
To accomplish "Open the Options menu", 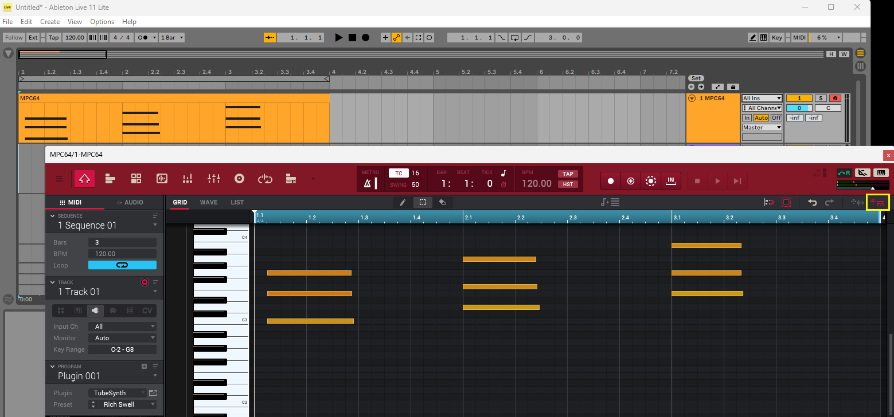I will coord(102,22).
